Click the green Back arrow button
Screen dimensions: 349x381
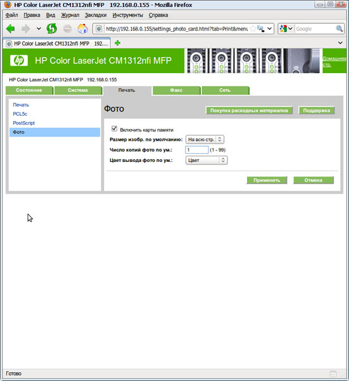pyautogui.click(x=10, y=29)
